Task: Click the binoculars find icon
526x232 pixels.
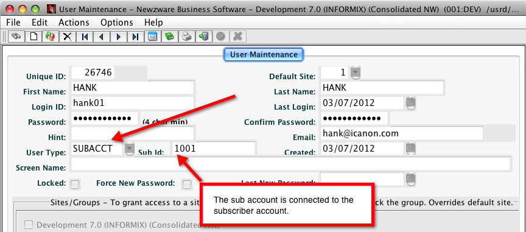Action: point(16,37)
